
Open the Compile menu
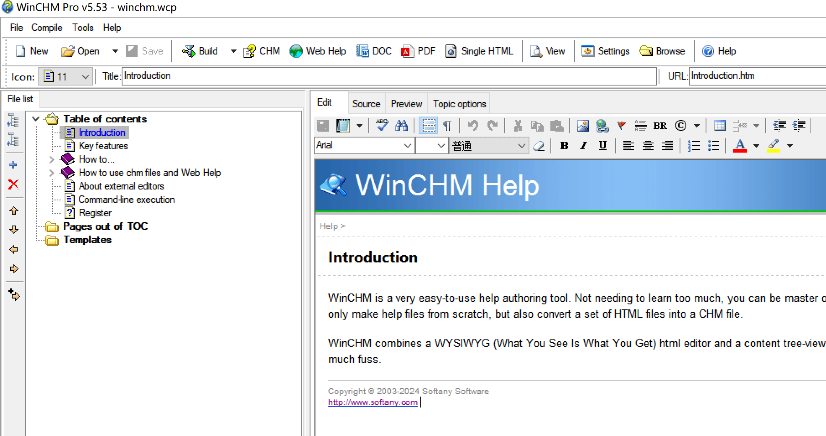point(47,28)
